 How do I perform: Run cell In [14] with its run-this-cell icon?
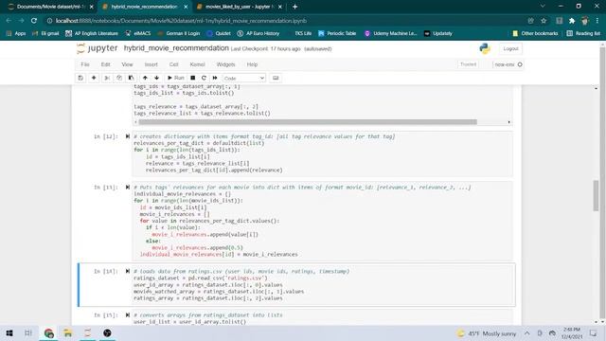point(128,272)
